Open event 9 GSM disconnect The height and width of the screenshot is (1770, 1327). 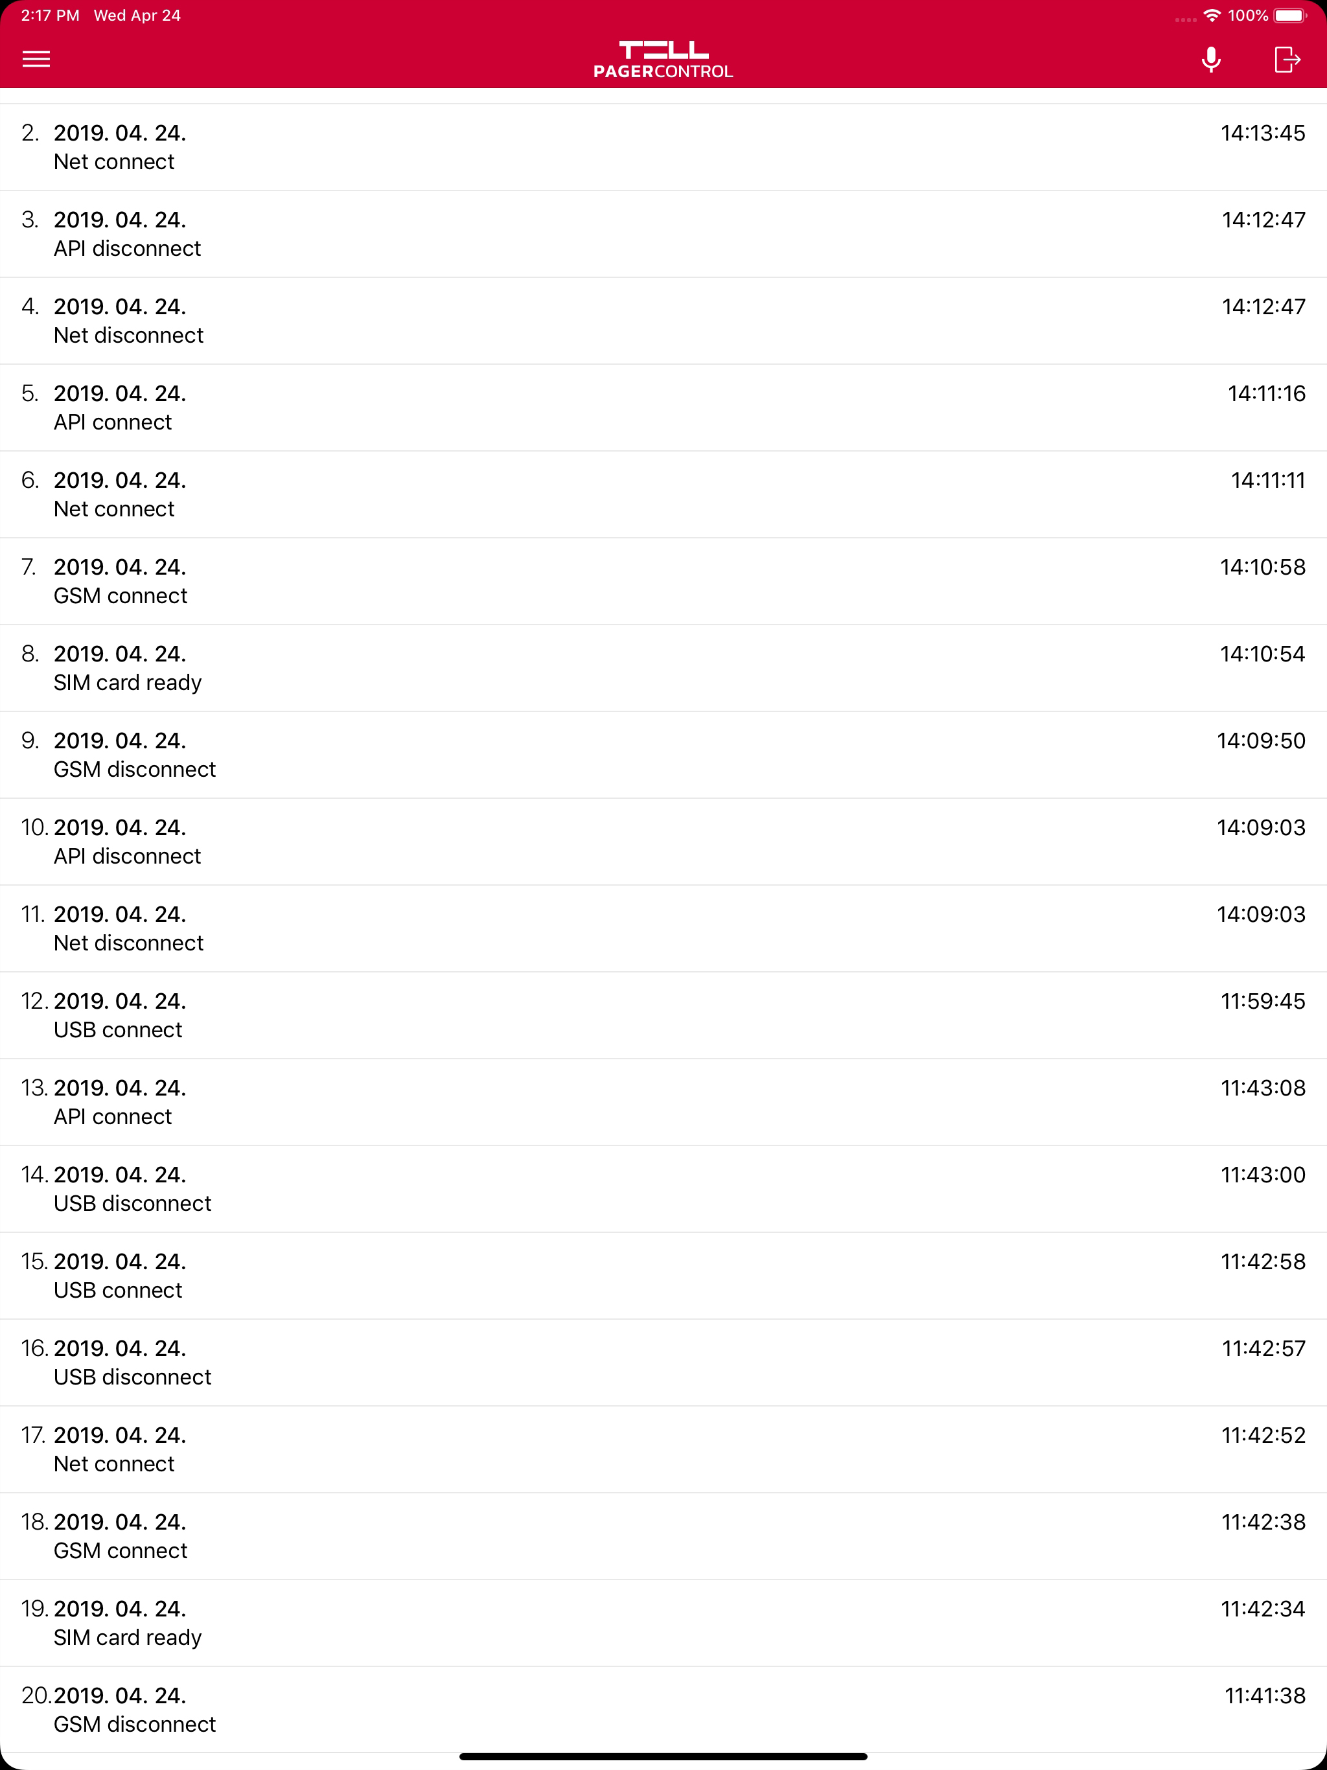click(663, 755)
